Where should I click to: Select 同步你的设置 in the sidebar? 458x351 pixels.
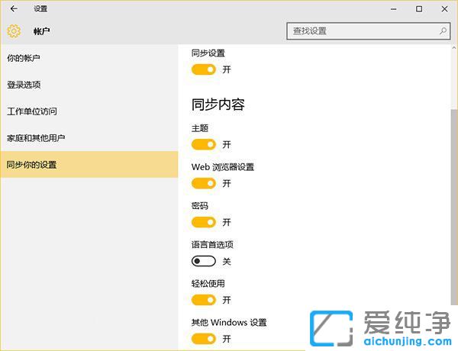[x=89, y=164]
